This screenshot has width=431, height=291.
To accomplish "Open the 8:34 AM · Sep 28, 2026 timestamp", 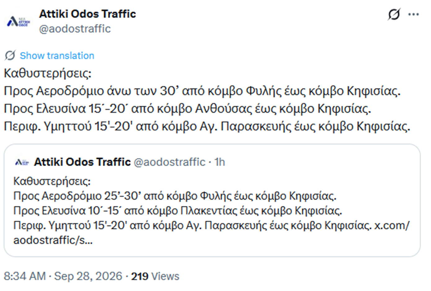I will coord(63,276).
